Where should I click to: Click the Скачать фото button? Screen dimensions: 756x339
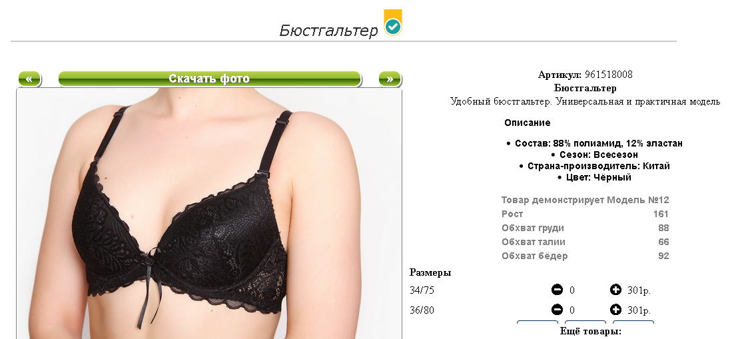pyautogui.click(x=209, y=79)
